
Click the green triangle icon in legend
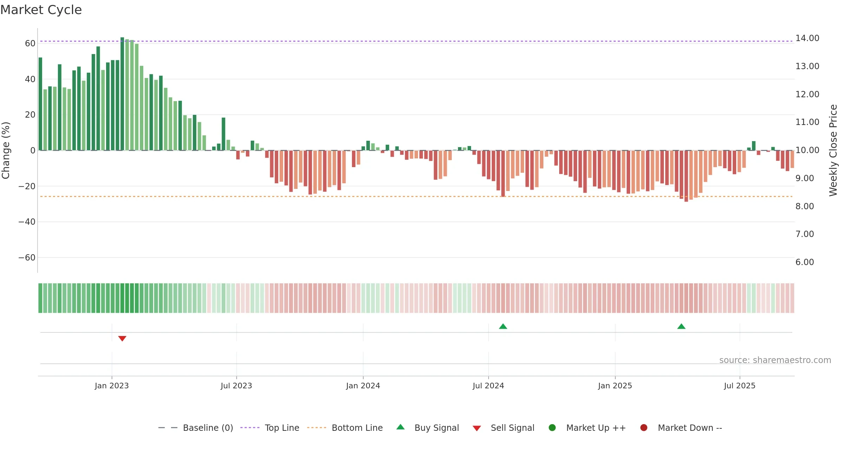point(400,427)
